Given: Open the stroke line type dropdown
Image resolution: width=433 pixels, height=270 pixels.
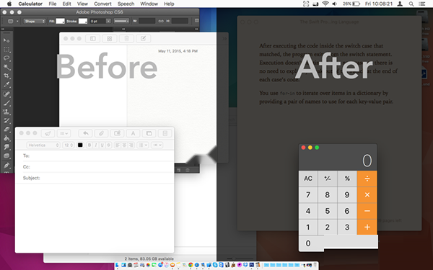Looking at the screenshot, I should (121, 21).
